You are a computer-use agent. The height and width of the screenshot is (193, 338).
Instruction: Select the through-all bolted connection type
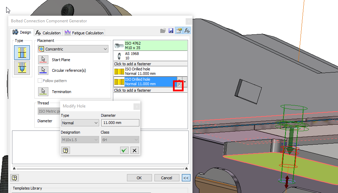22,53
